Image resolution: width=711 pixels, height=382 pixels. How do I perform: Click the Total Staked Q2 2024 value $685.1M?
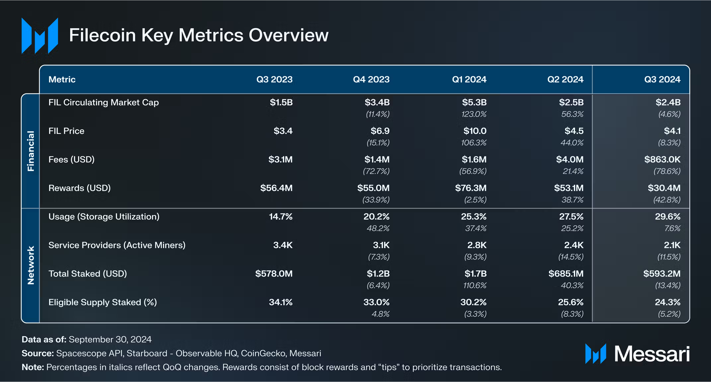click(x=566, y=274)
